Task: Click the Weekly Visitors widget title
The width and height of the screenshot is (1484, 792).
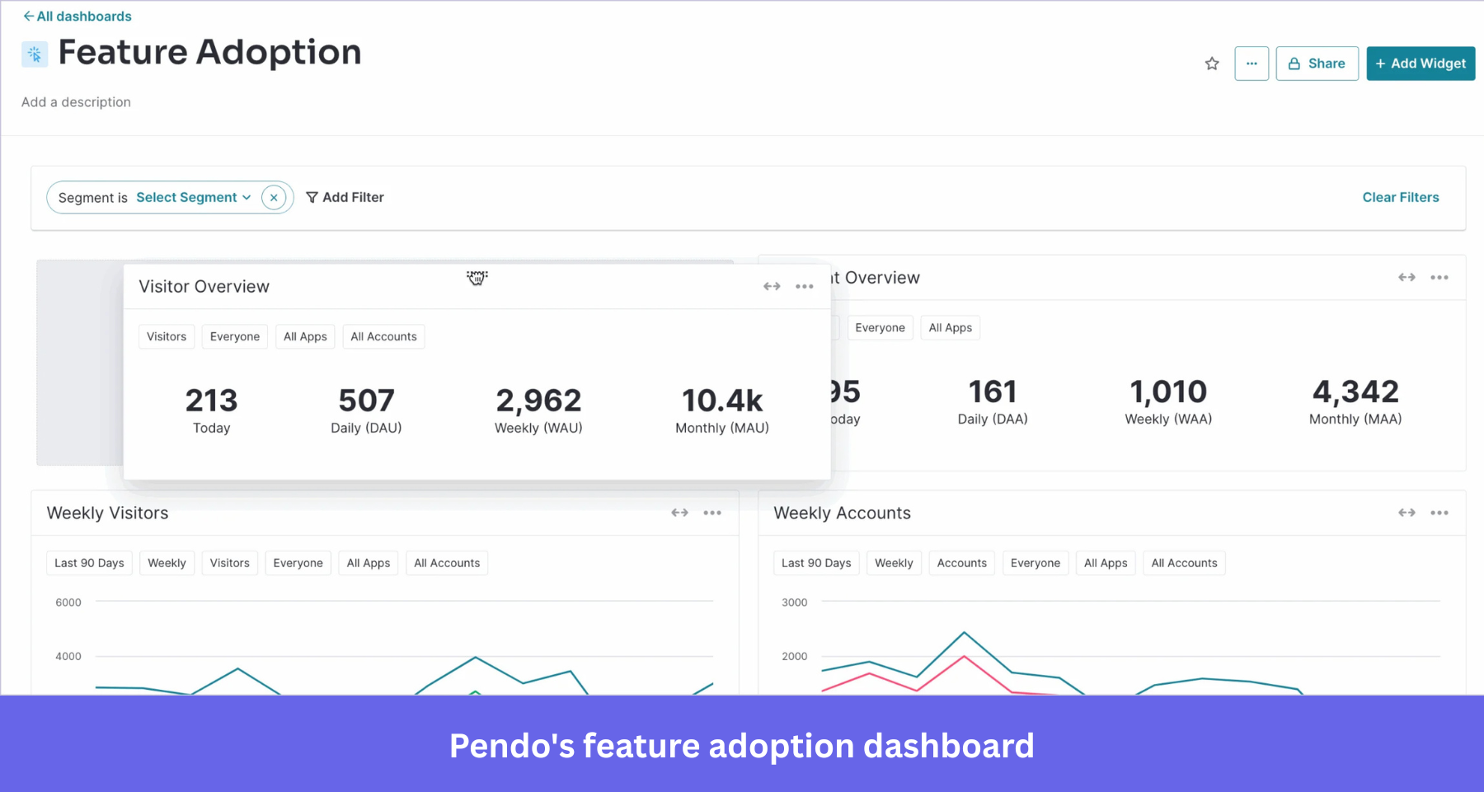Action: pyautogui.click(x=107, y=513)
